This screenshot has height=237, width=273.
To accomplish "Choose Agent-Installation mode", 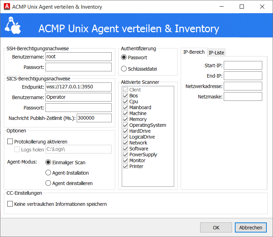I will (48, 173).
